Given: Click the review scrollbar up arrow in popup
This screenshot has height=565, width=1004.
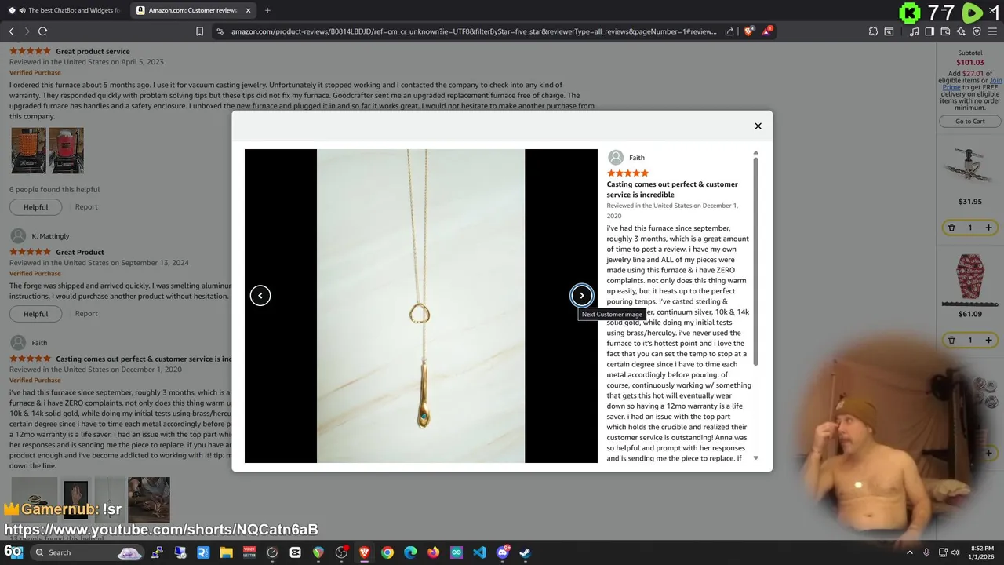Looking at the screenshot, I should point(755,153).
